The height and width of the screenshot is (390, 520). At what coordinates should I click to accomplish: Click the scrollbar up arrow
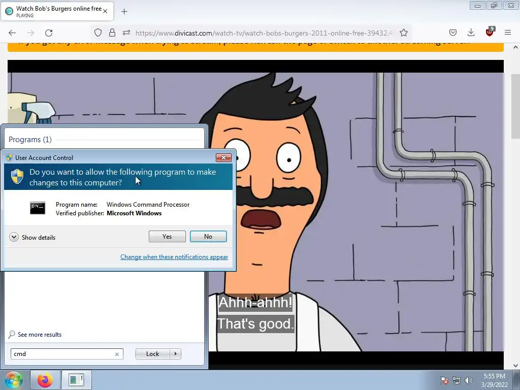[515, 47]
